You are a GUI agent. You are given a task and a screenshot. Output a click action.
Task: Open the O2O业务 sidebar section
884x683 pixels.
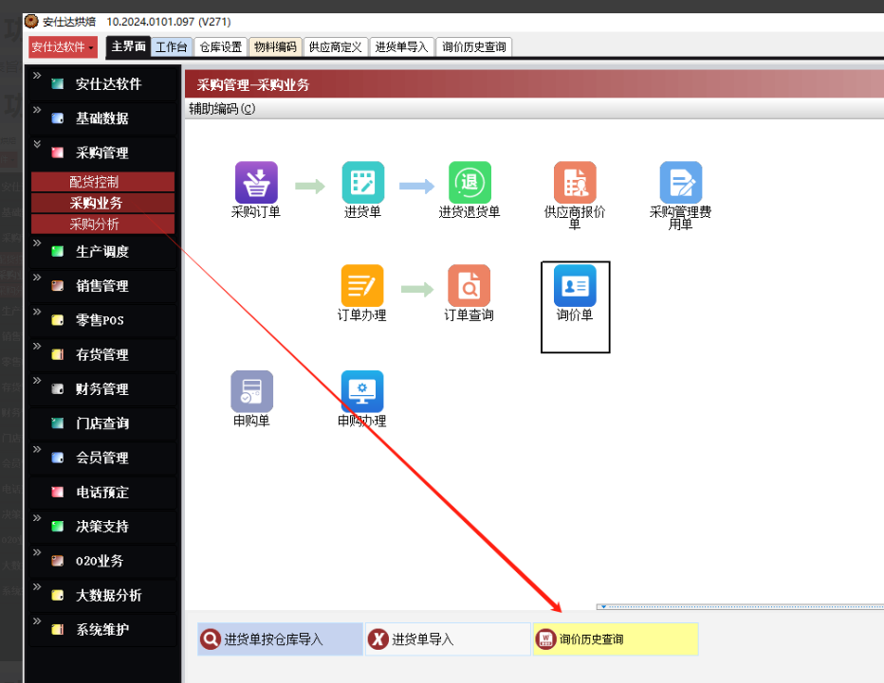tap(102, 561)
